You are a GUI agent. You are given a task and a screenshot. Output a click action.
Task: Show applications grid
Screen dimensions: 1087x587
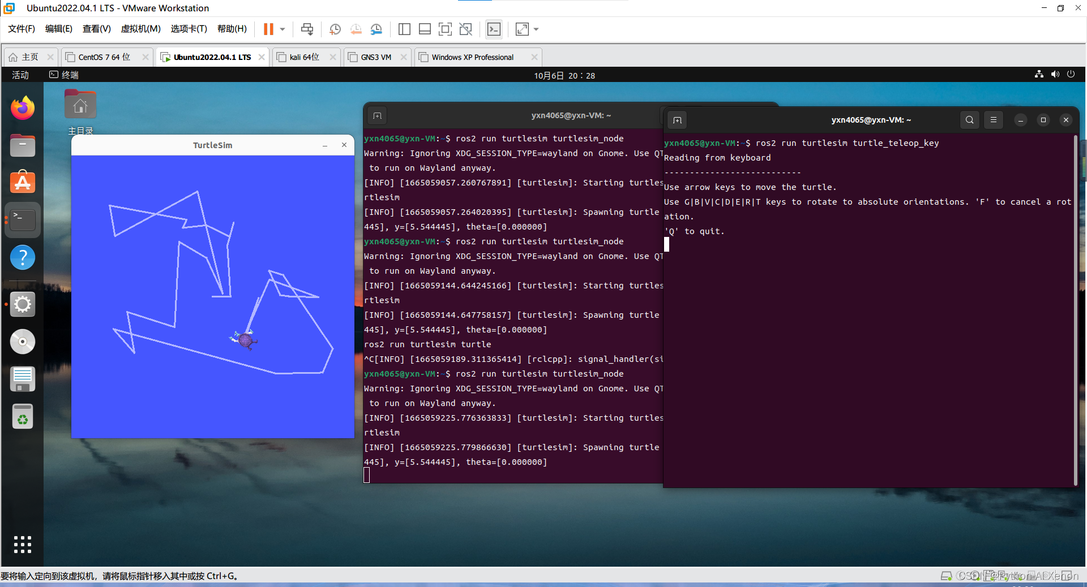tap(23, 545)
